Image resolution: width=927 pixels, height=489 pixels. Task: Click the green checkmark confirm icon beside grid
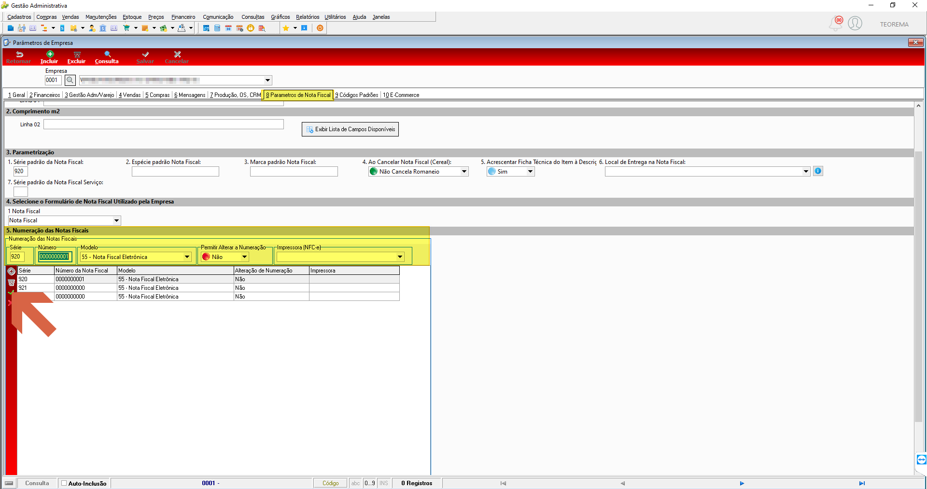pyautogui.click(x=11, y=293)
